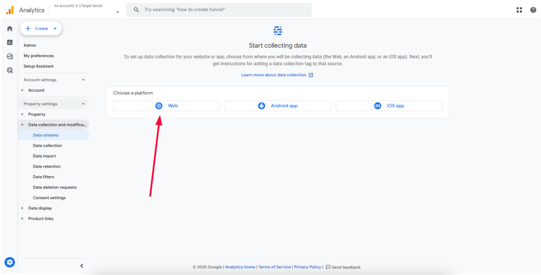Select Data filters menu item
This screenshot has height=275, width=541.
[x=44, y=177]
